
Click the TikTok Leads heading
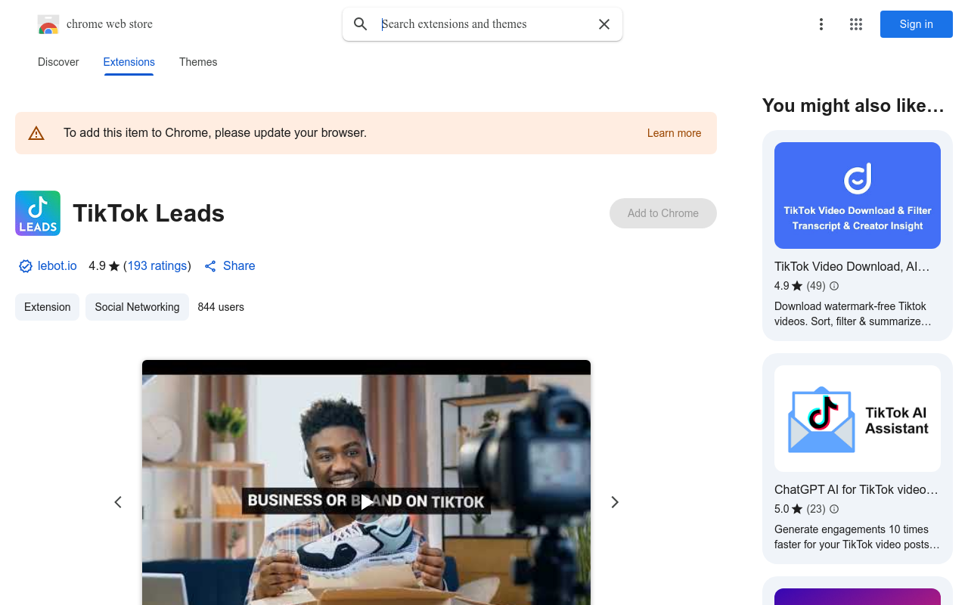point(149,213)
